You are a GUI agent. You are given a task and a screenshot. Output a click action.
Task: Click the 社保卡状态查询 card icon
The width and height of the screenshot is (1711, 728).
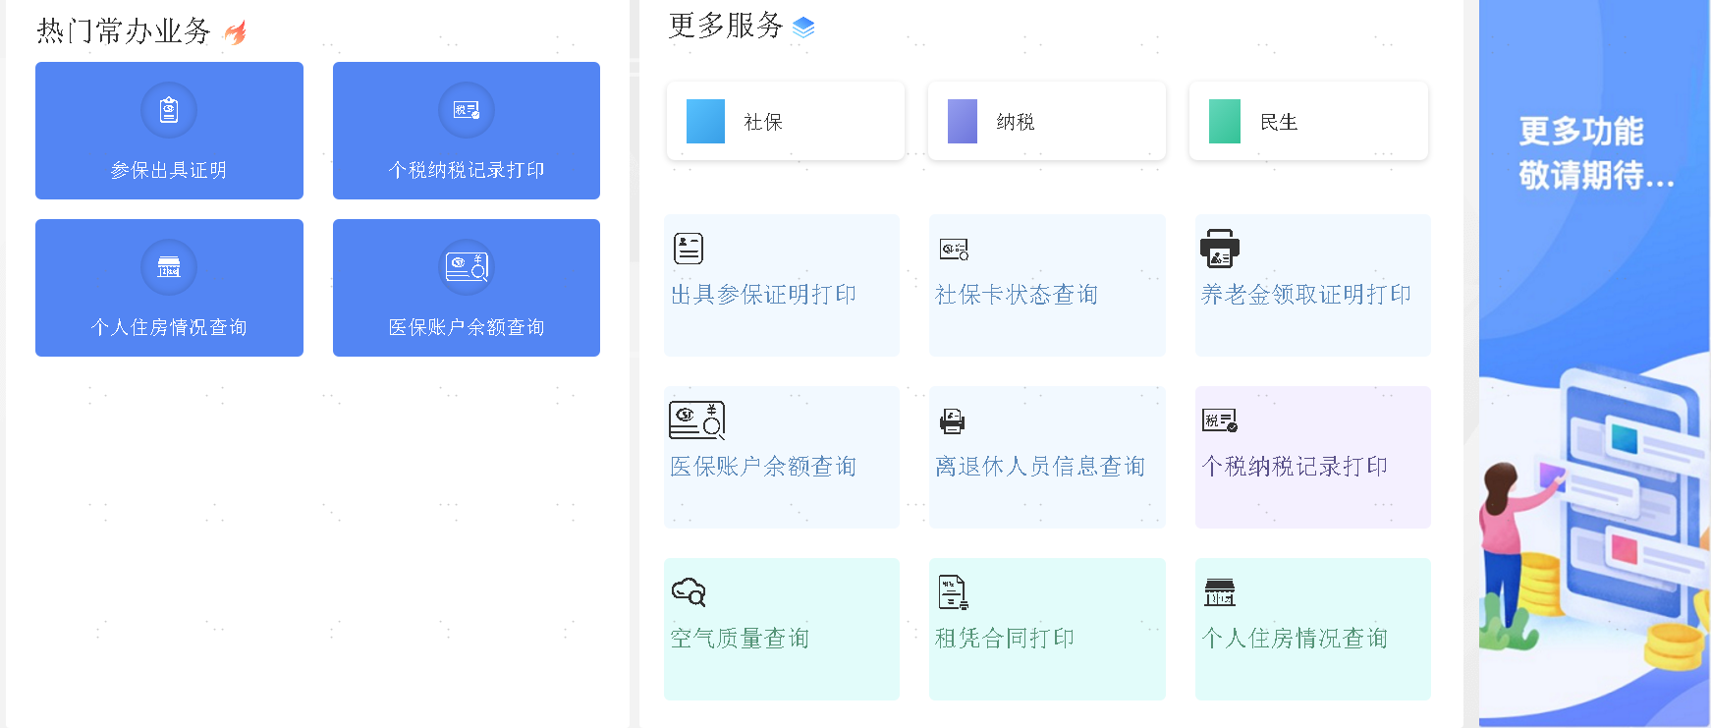pyautogui.click(x=954, y=250)
